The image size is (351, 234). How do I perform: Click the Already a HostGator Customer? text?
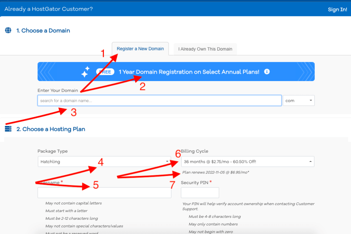tap(49, 9)
